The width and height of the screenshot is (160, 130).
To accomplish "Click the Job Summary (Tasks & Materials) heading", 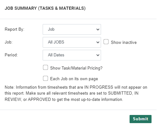I will (x=45, y=8).
